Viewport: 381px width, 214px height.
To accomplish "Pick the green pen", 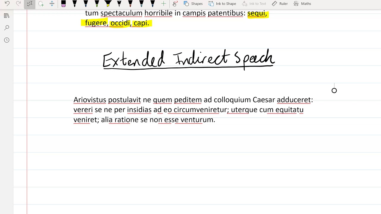I will [97, 4].
